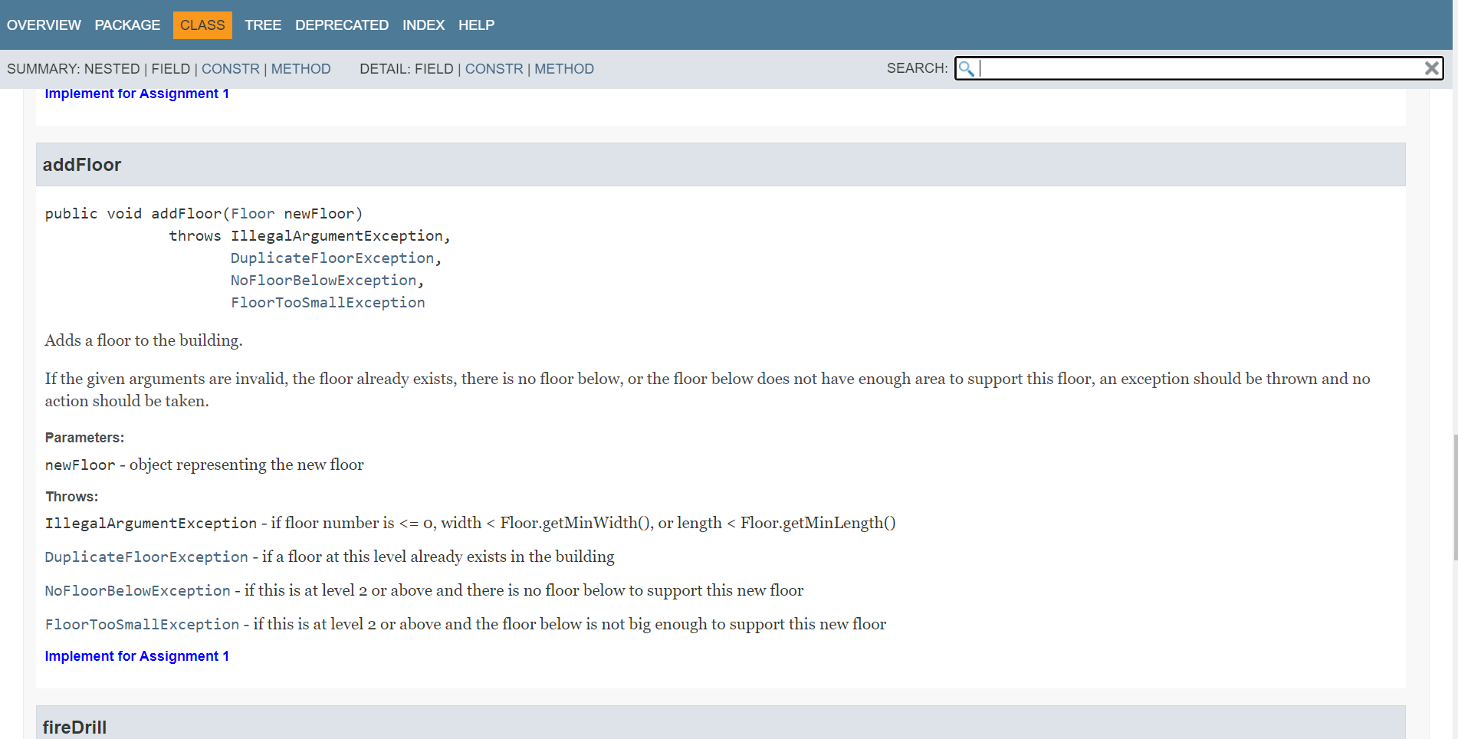
Task: Open the HELP page
Action: pos(476,25)
